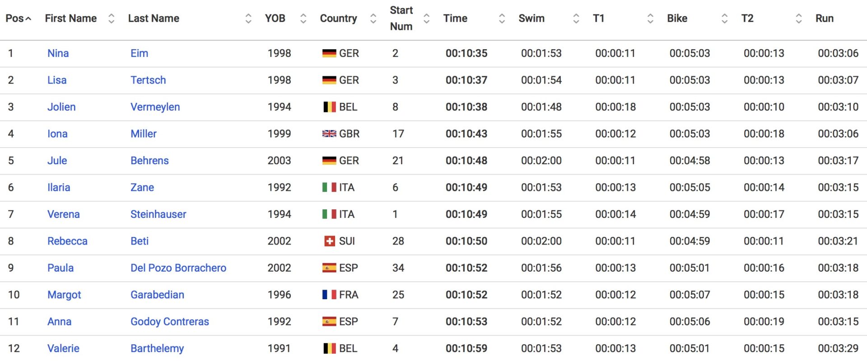867x361 pixels.
Task: Click Swim column sort arrows
Action: [x=576, y=19]
